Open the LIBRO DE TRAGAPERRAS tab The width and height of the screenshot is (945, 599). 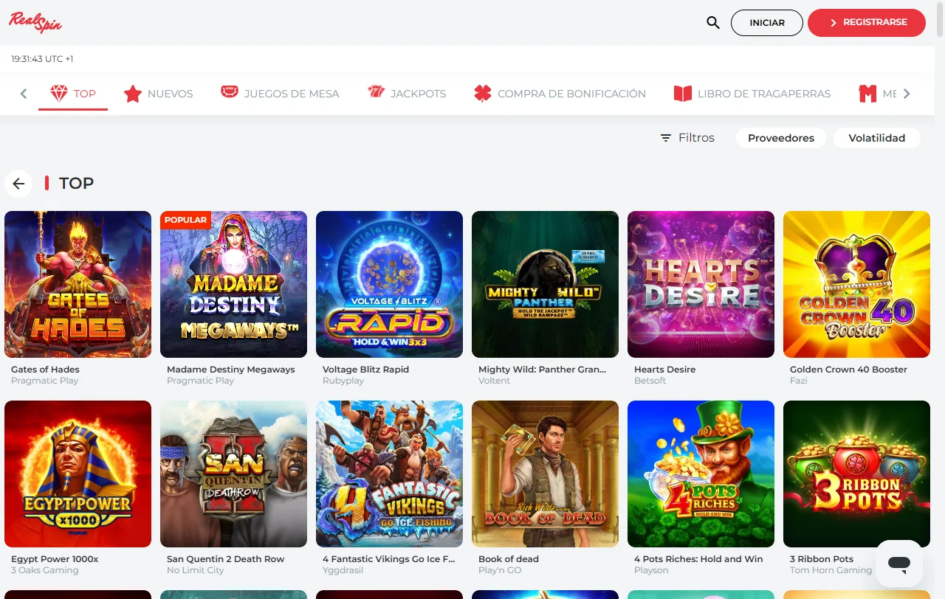(752, 94)
